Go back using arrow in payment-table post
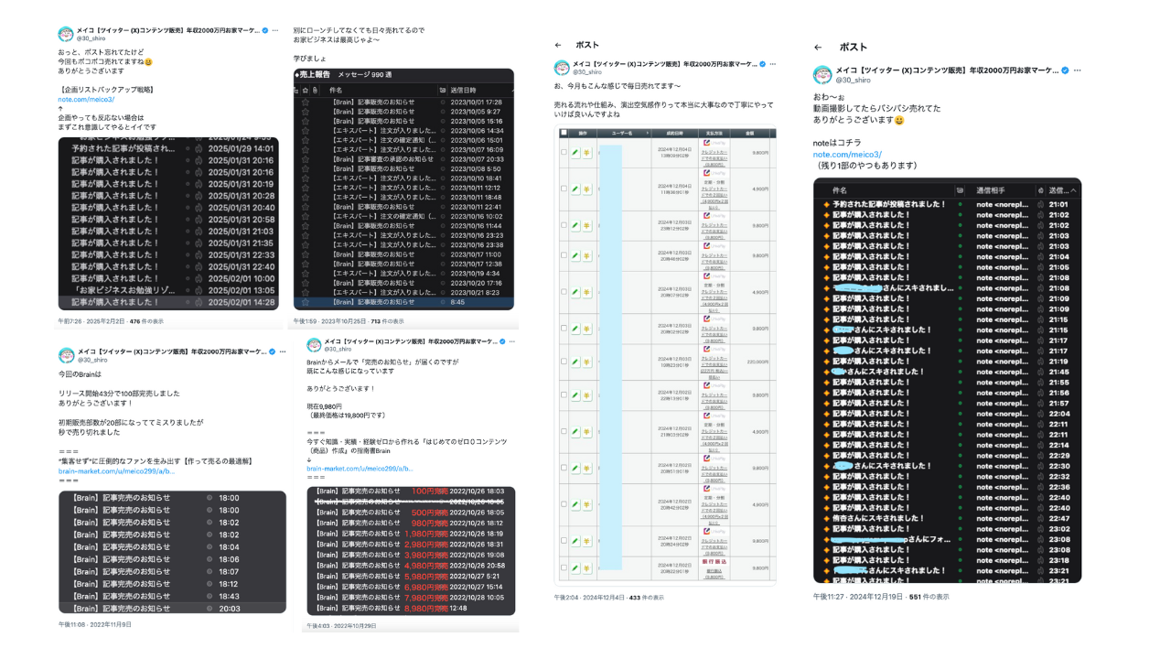The image size is (1171, 659). [x=558, y=45]
